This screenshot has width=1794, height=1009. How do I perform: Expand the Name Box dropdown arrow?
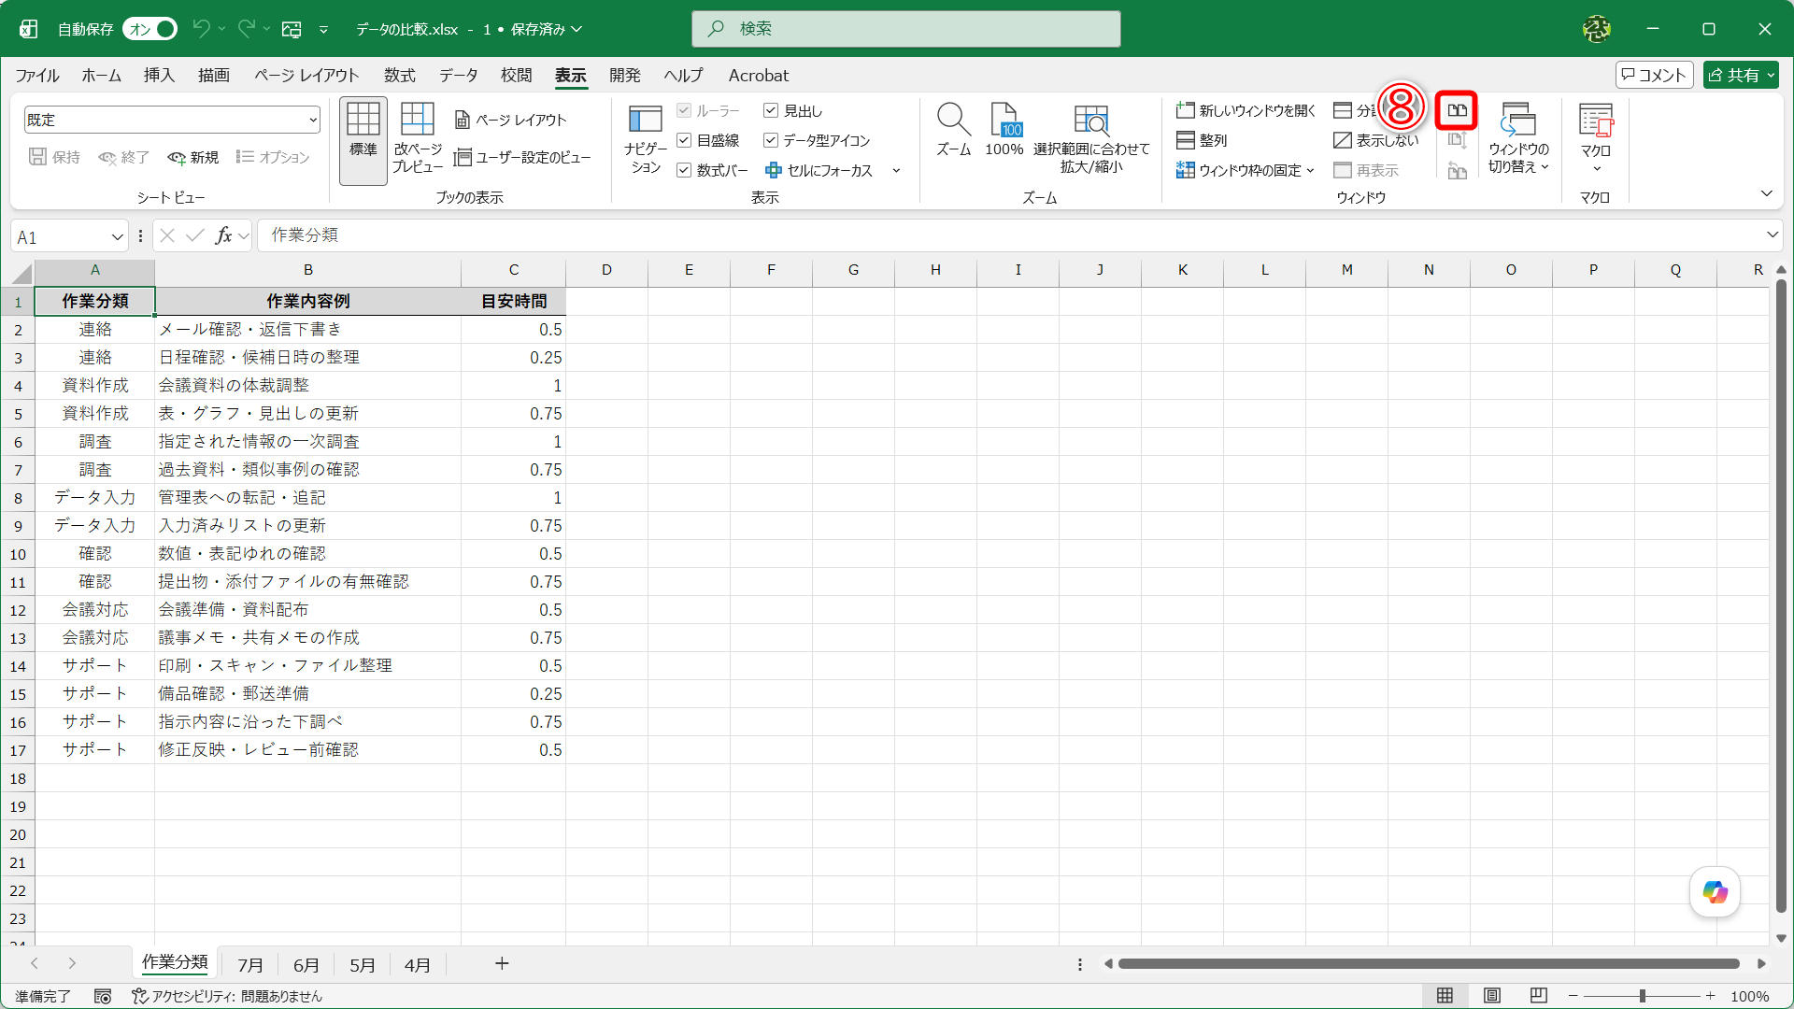coord(117,237)
